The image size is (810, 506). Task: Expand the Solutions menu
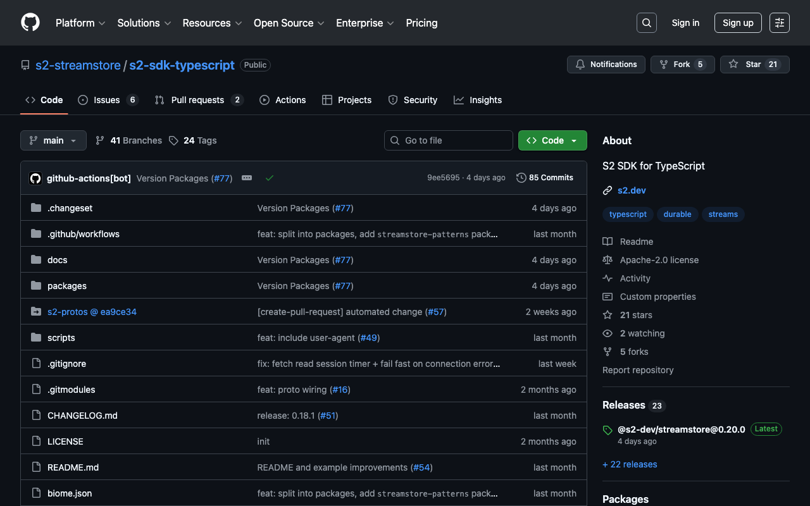pos(144,23)
